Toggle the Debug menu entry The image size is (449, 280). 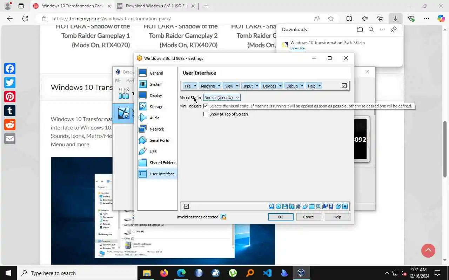(292, 86)
